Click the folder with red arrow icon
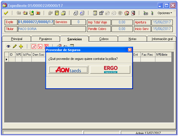This screenshot has height=136, width=178. click(x=25, y=13)
